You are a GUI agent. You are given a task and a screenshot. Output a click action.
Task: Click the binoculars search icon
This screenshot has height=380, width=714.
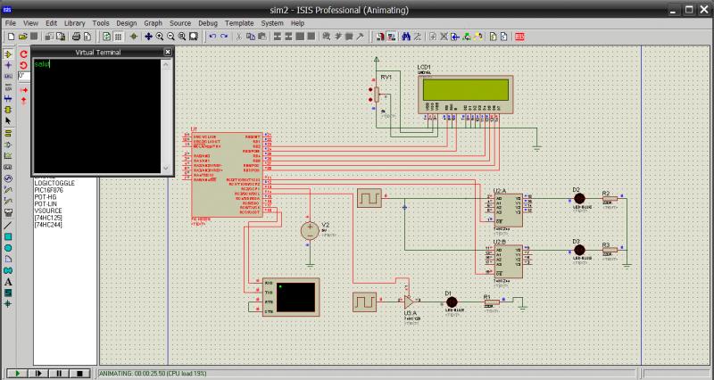point(405,37)
